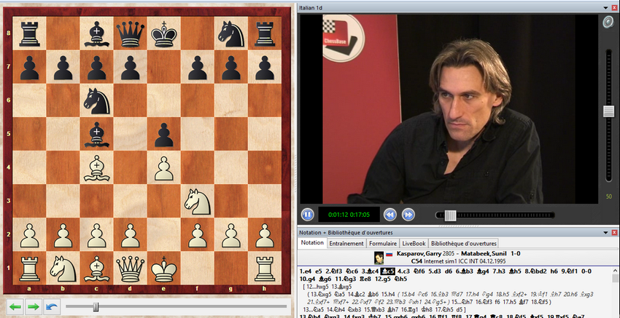Click Kasparov's player photo thumbnail
Screen dimensions: 620x318
click(x=379, y=258)
